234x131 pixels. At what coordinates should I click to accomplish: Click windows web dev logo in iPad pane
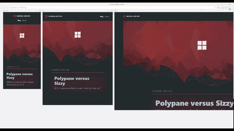coord(54,16)
